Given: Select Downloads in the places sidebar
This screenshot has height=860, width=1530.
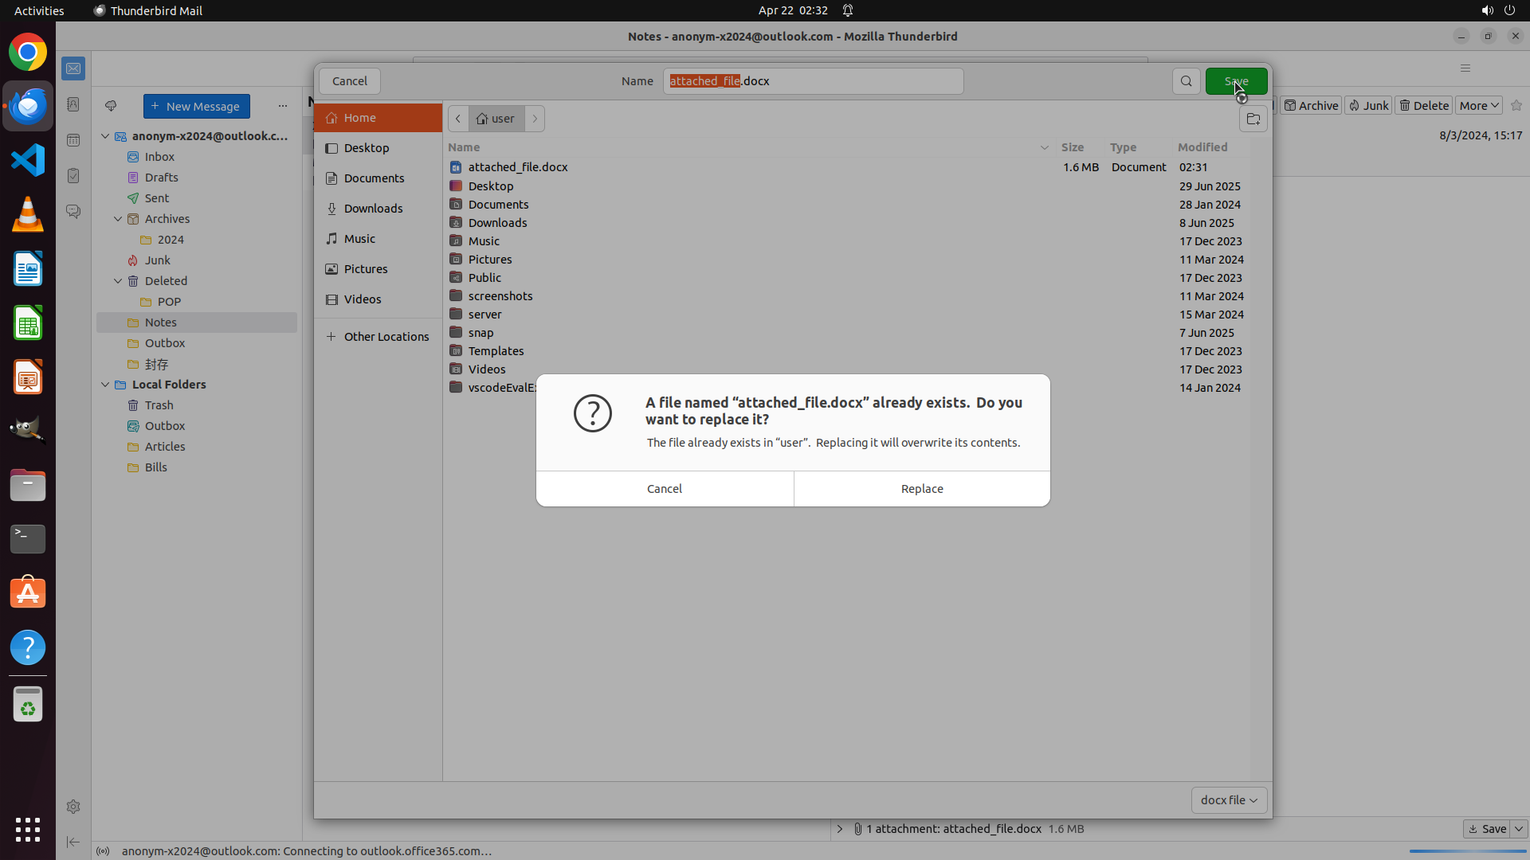Looking at the screenshot, I should [x=373, y=209].
